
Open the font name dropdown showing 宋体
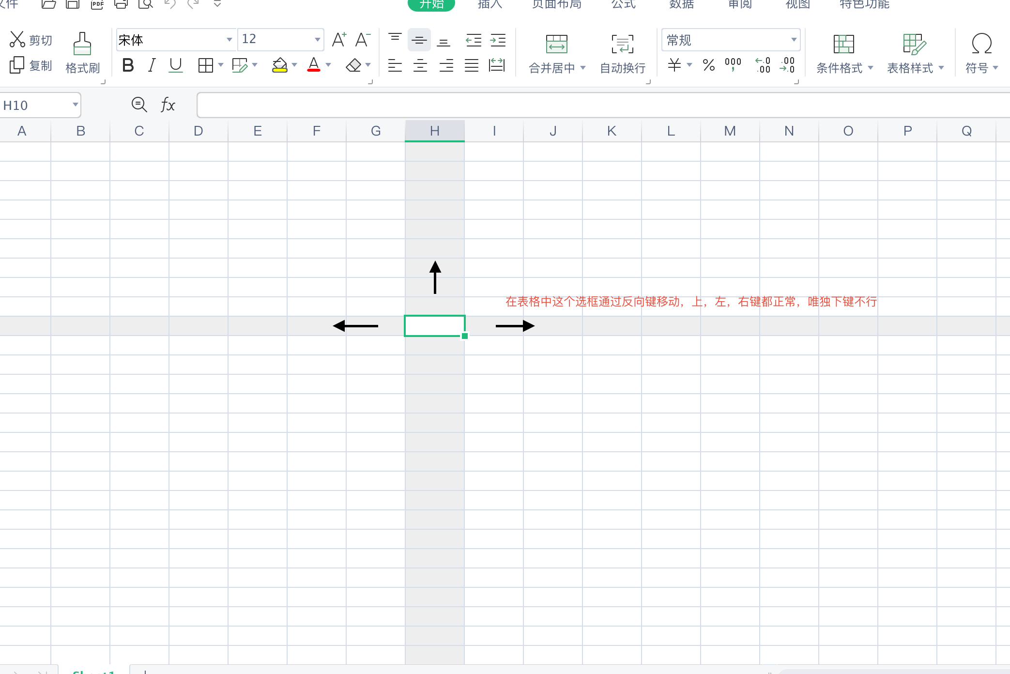(229, 40)
